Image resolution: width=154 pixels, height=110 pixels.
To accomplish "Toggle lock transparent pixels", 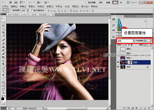I will click(x=123, y=45).
